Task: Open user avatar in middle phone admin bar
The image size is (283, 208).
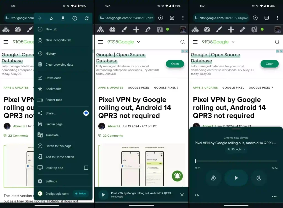Action: pos(183,29)
